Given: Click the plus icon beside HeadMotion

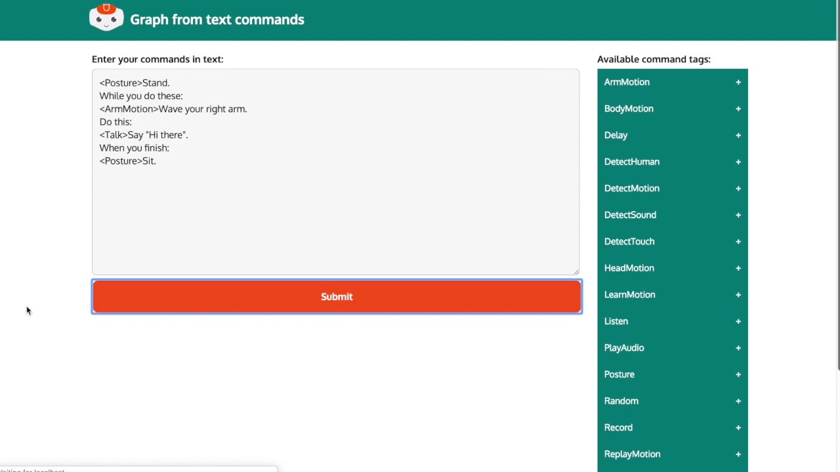Looking at the screenshot, I should pos(738,268).
